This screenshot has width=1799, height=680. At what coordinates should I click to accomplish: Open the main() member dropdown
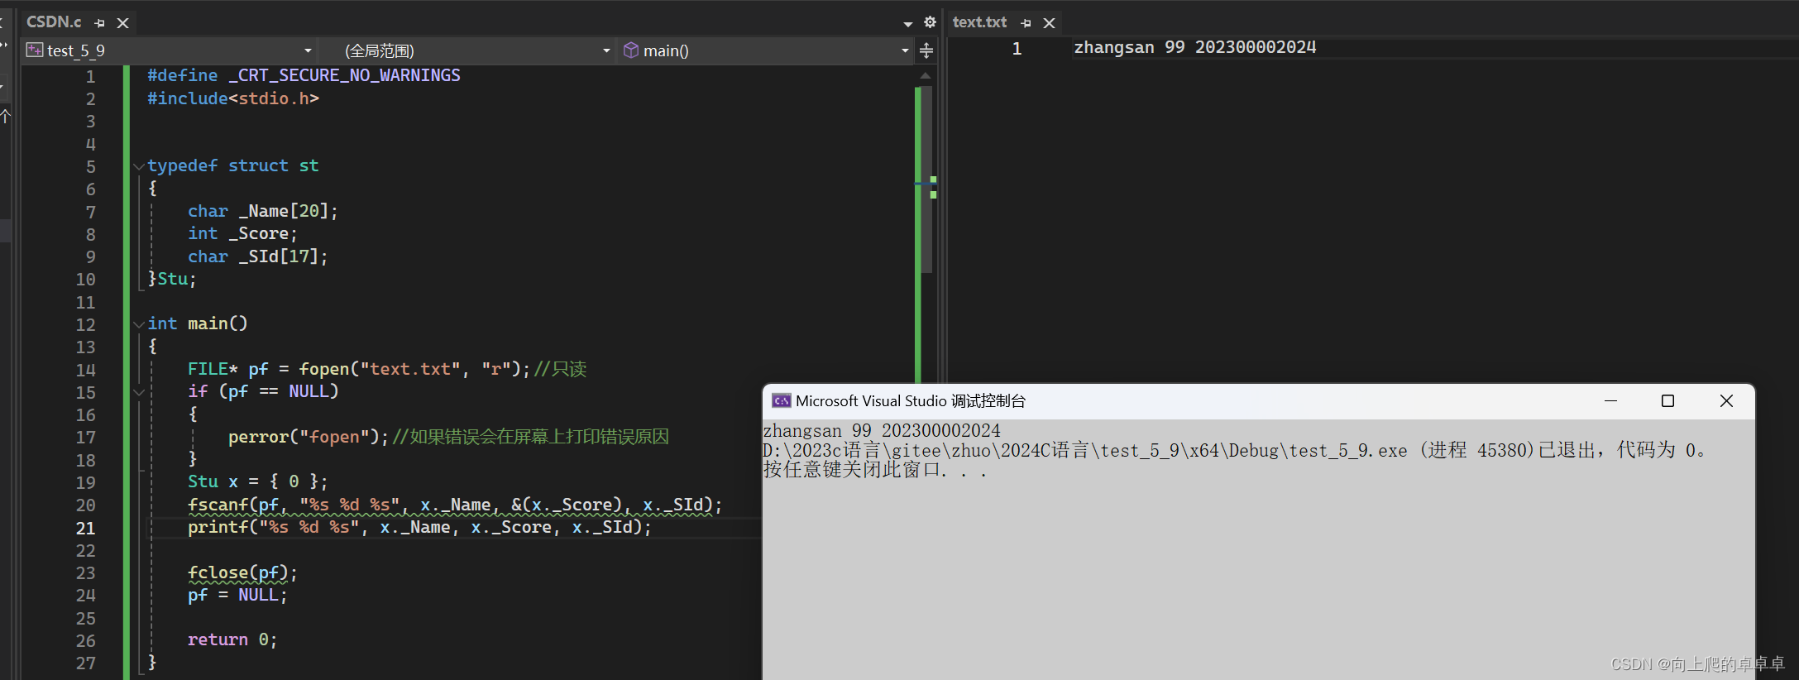(765, 50)
